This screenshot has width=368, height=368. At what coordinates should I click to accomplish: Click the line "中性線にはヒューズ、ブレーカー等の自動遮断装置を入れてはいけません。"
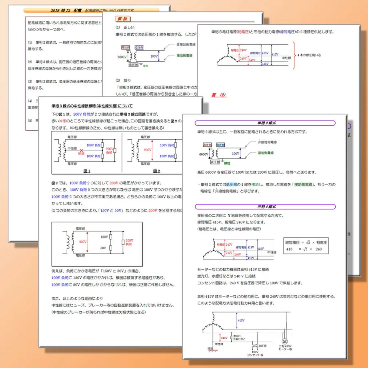(113, 305)
